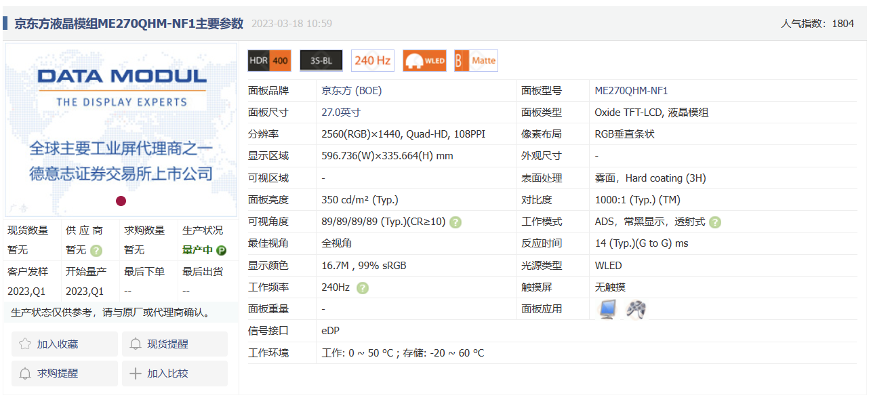Click the 生产状态仅供参考 notice text
This screenshot has width=871, height=404.
coord(111,312)
